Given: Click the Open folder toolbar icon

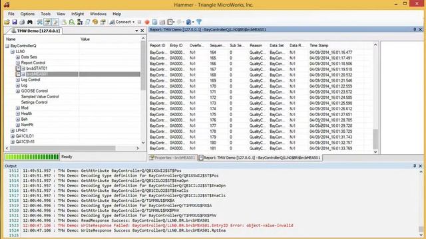Looking at the screenshot, I should tap(7, 22).
